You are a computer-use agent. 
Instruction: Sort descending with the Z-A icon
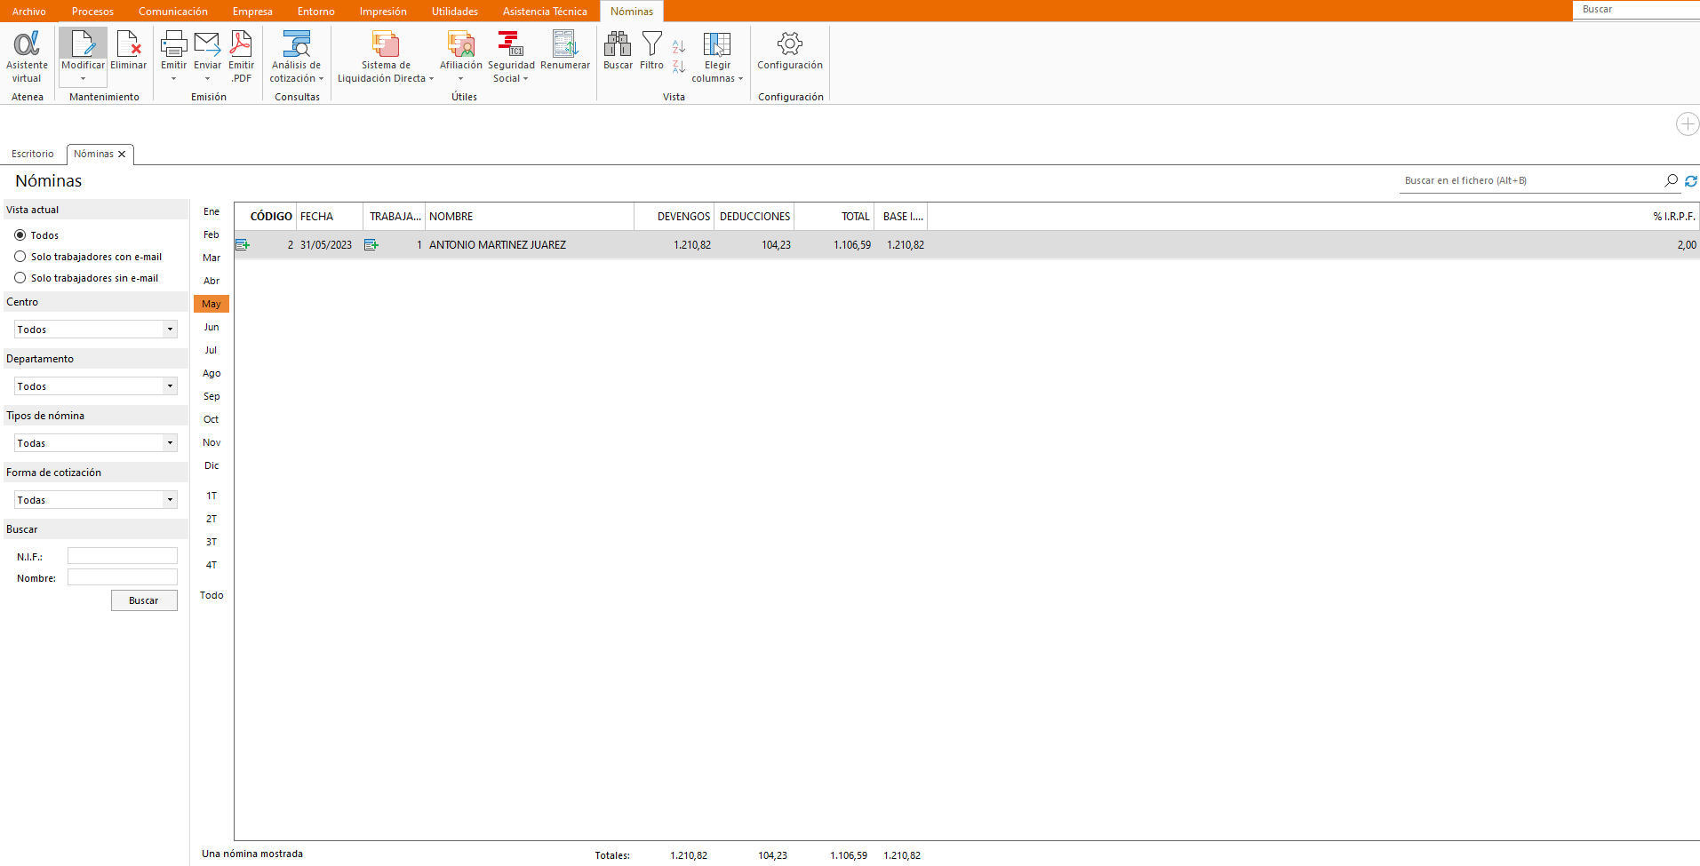point(679,67)
